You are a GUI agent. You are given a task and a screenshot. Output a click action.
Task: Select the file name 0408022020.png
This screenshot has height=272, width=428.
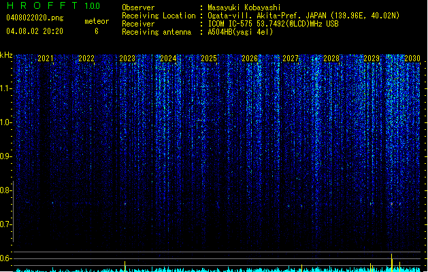click(35, 18)
